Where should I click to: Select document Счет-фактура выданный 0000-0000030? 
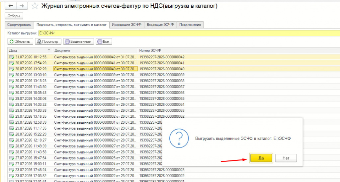(x=95, y=128)
